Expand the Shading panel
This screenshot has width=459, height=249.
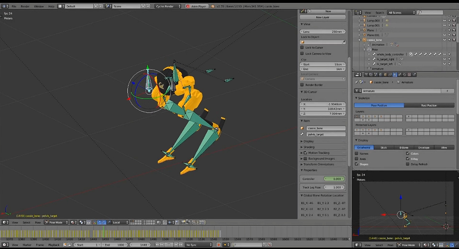click(x=302, y=147)
